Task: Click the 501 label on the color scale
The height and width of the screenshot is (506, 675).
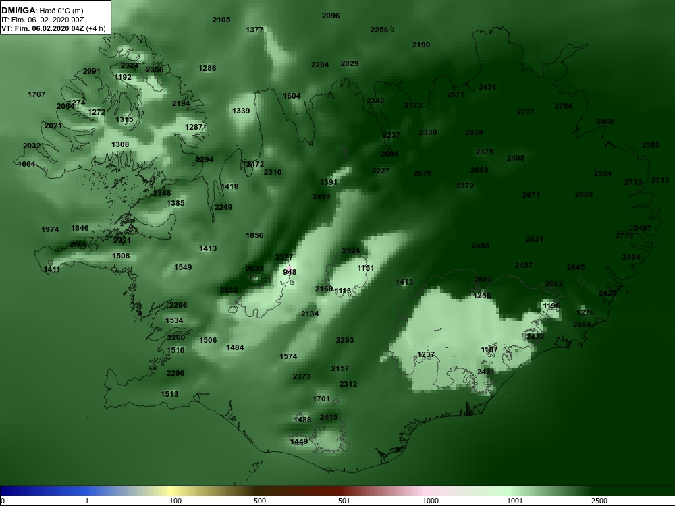Action: point(344,501)
